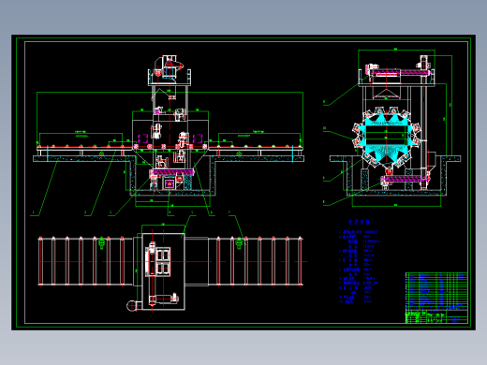The width and height of the screenshot is (487, 365).
Task: Click the title block below parts list
Action: pyautogui.click(x=436, y=316)
